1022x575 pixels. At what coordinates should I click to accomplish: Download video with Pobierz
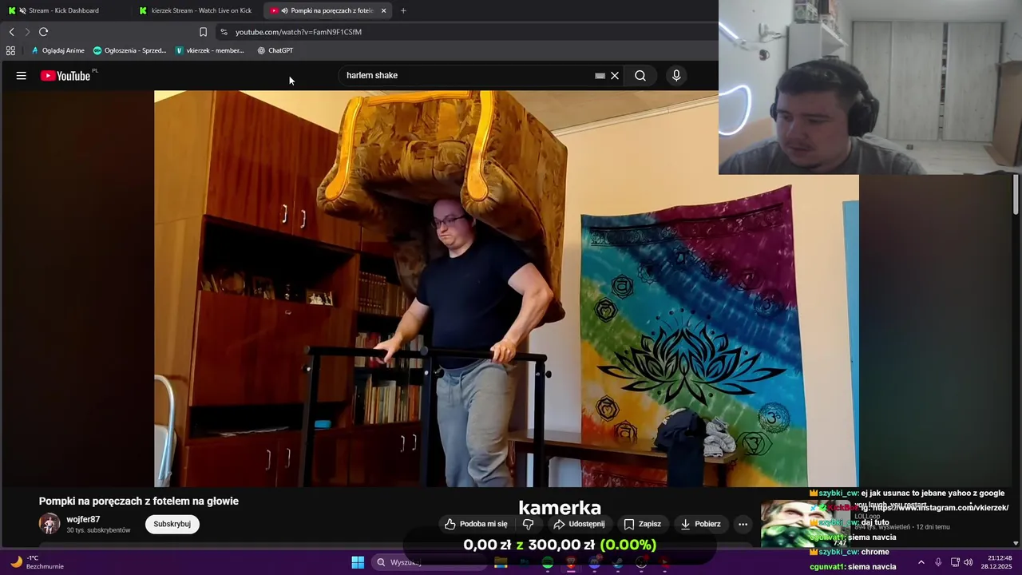(x=700, y=524)
